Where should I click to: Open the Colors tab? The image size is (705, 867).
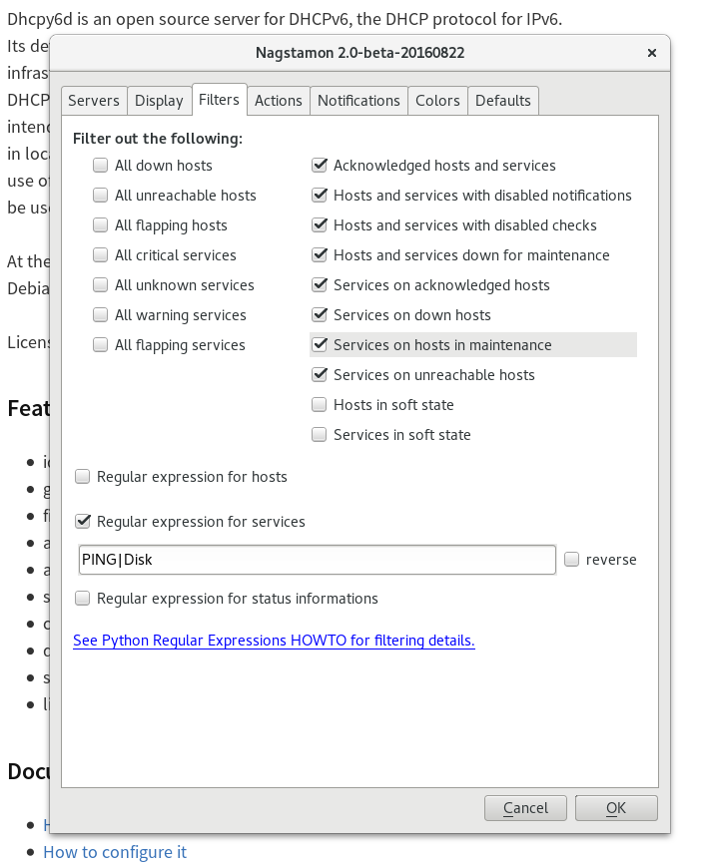437,101
